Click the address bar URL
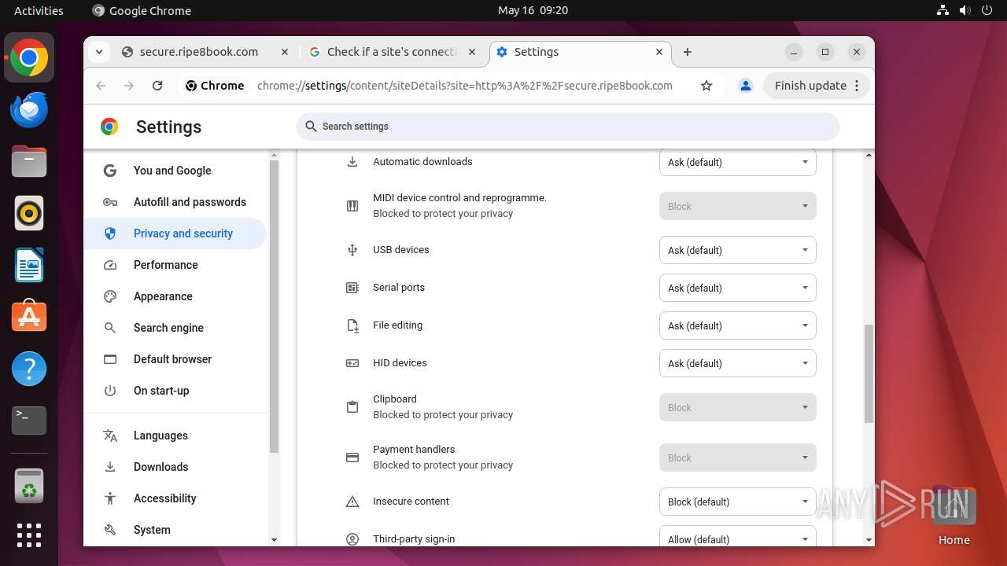 pos(464,86)
